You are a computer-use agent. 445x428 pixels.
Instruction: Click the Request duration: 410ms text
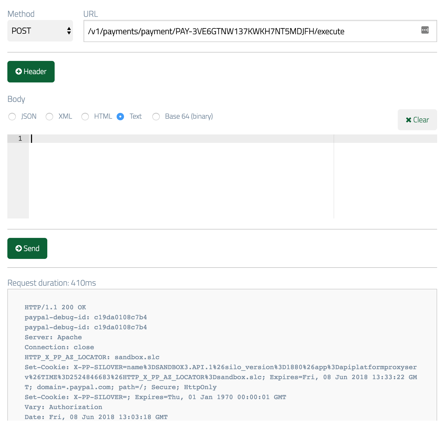pyautogui.click(x=51, y=283)
